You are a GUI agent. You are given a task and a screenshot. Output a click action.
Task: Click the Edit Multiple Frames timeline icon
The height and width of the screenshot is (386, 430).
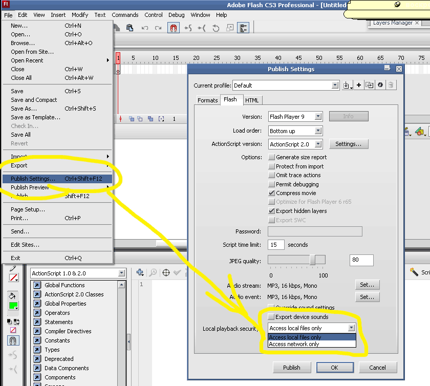[150, 119]
